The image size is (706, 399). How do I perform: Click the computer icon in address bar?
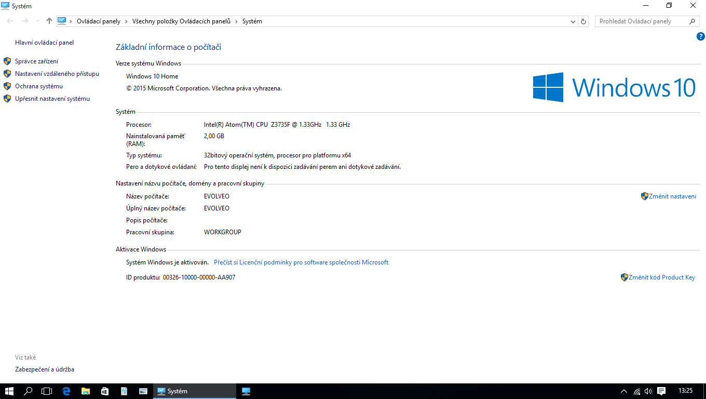point(62,21)
